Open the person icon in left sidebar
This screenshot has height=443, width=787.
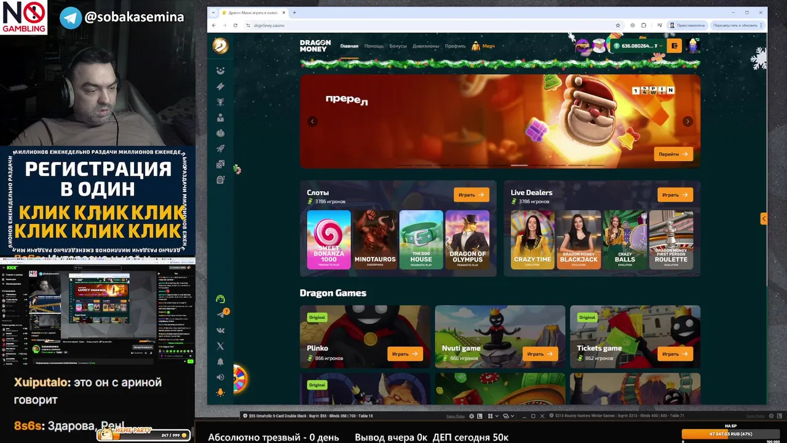[220, 118]
